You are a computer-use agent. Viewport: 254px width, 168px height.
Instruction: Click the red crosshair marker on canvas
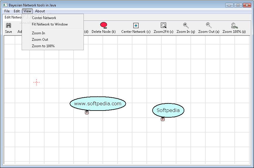tap(36, 82)
